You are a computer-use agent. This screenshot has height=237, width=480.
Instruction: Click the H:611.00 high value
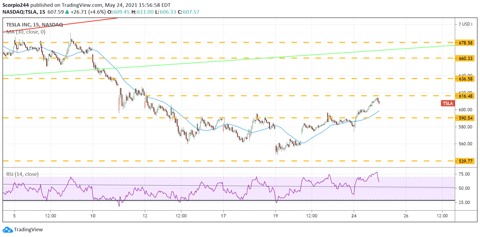[142, 12]
